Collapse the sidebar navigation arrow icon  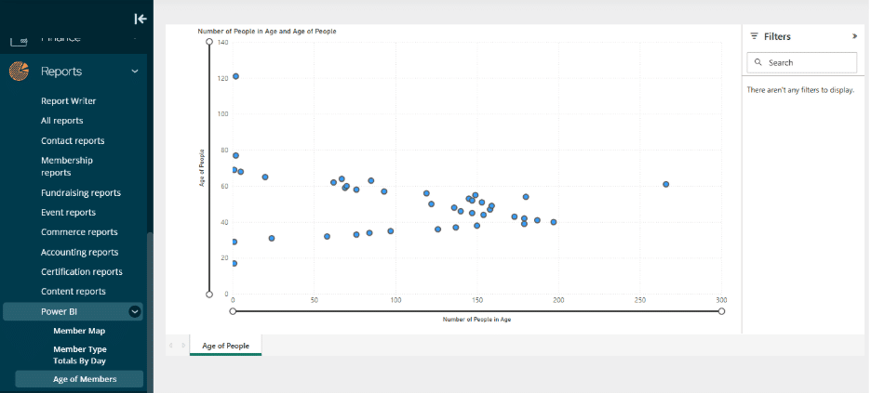point(140,19)
